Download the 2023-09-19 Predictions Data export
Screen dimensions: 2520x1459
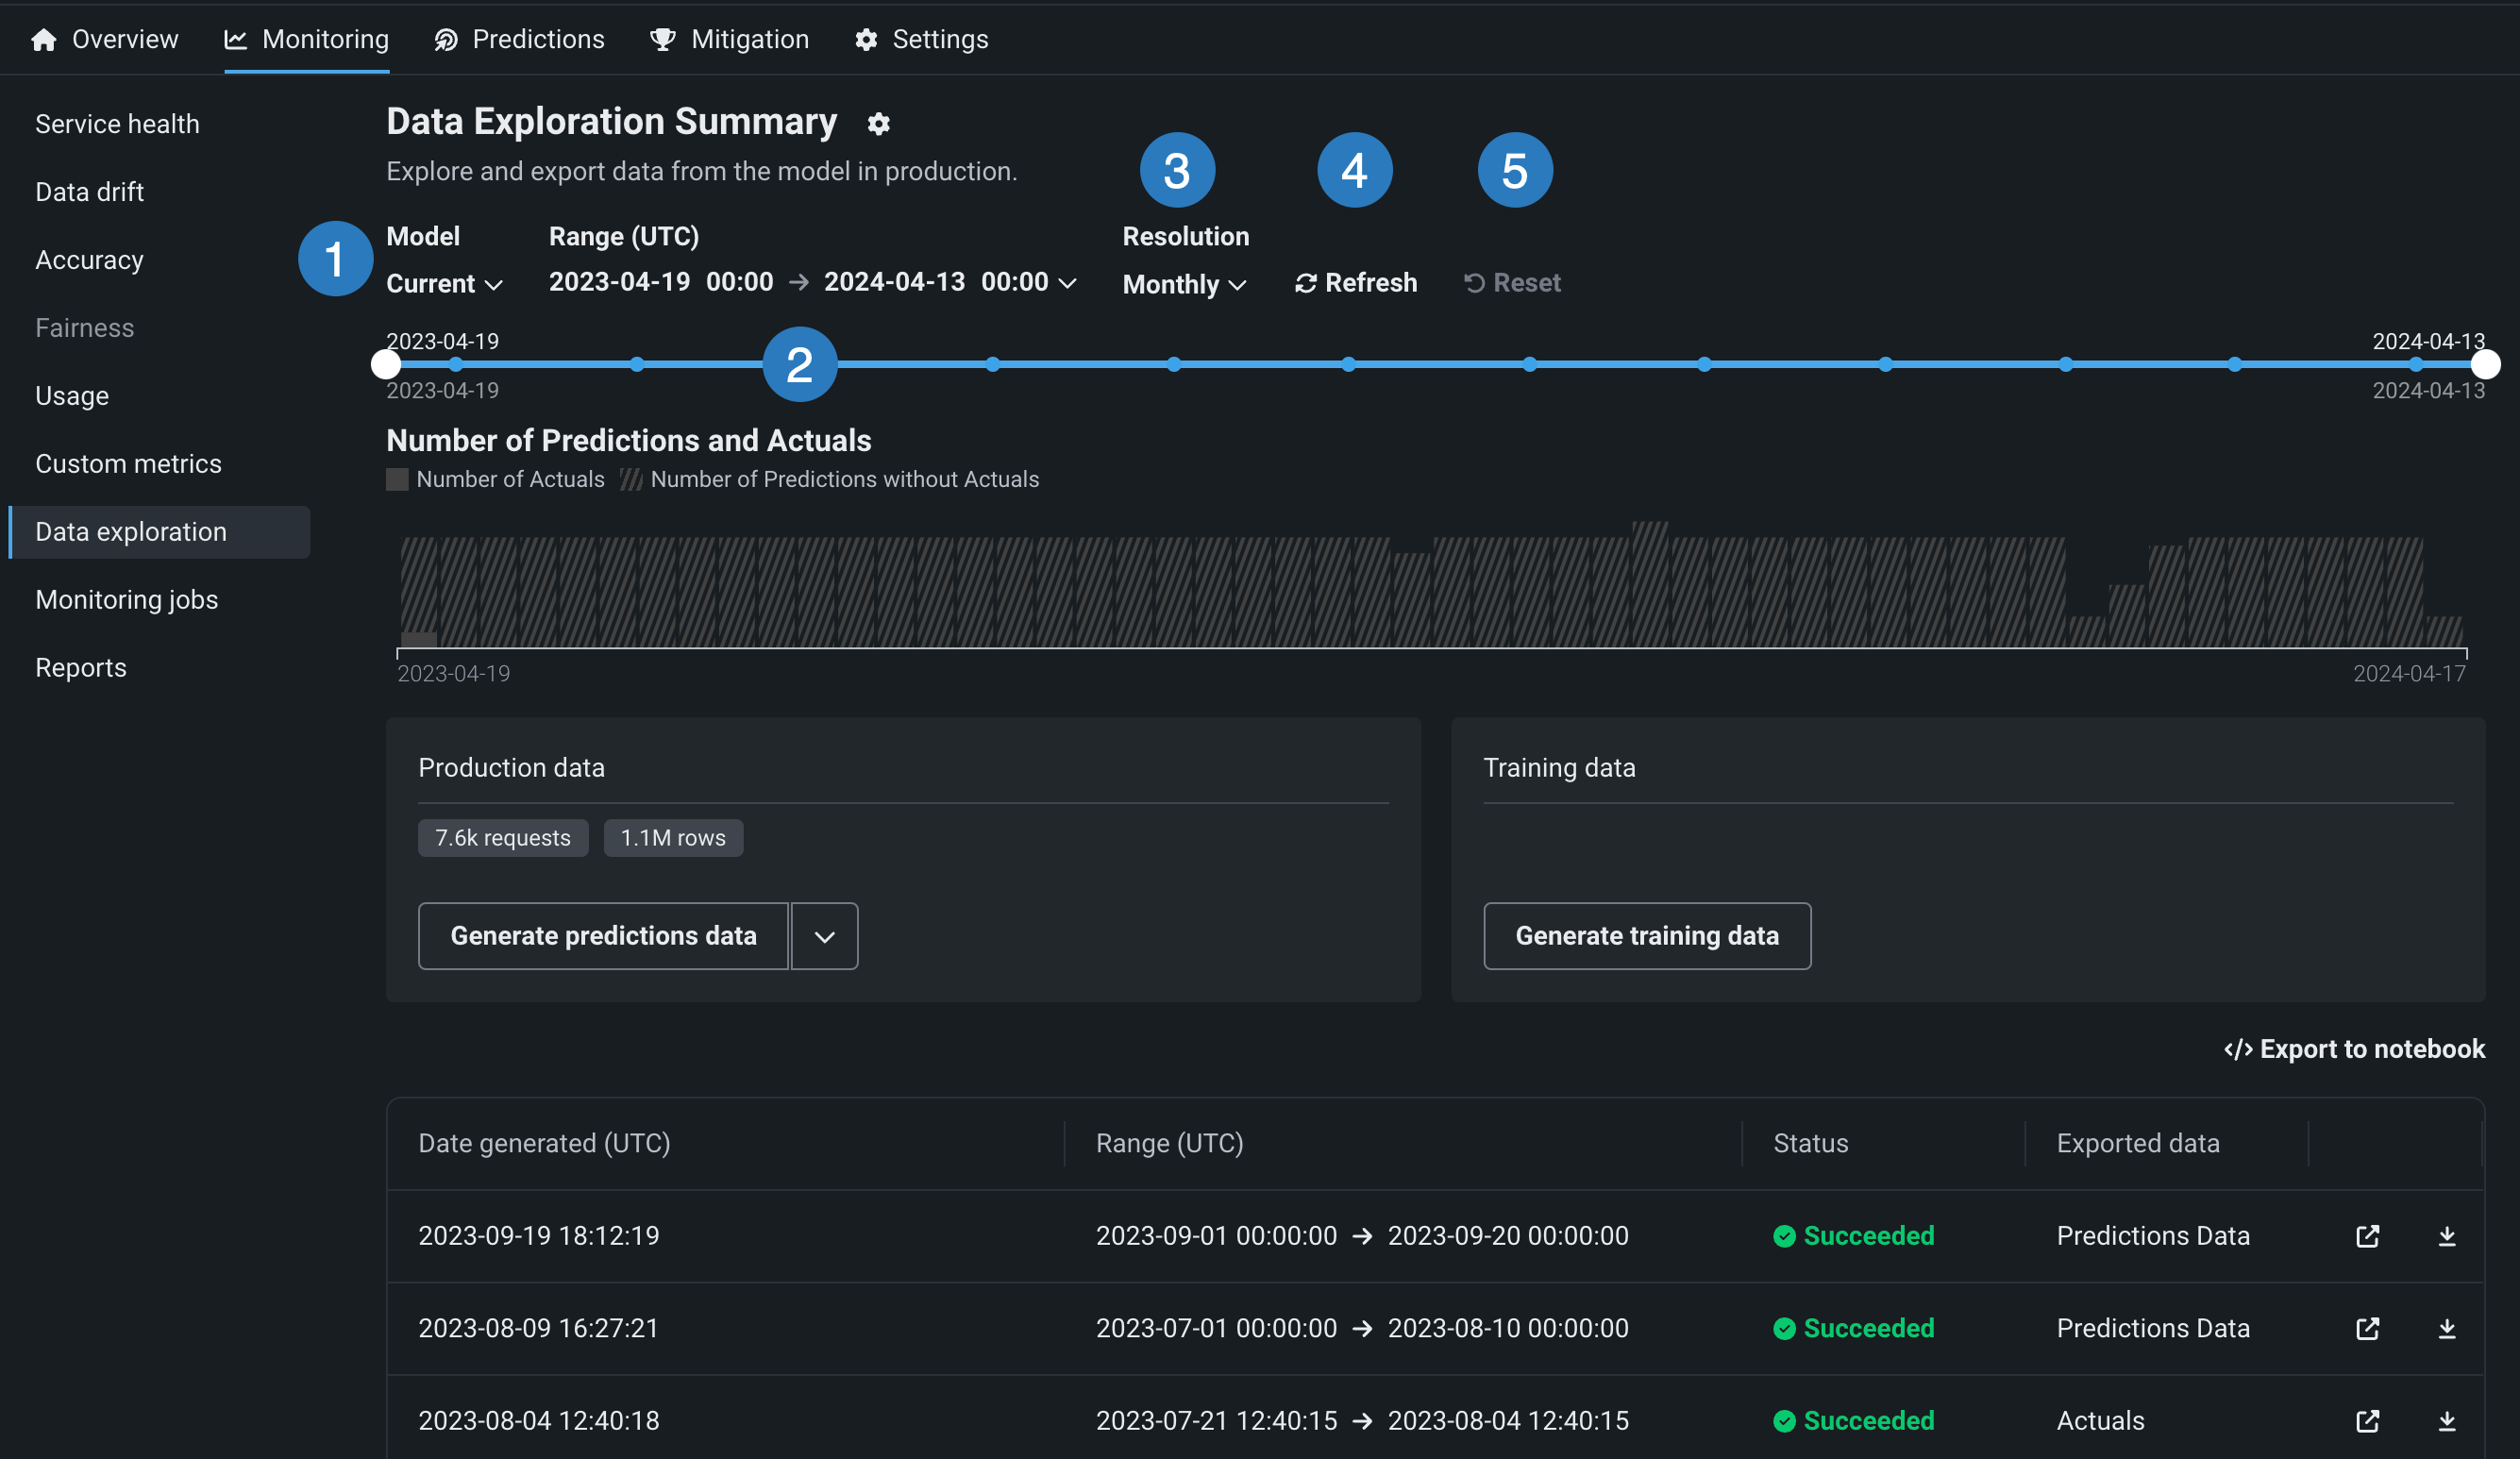pos(2446,1236)
